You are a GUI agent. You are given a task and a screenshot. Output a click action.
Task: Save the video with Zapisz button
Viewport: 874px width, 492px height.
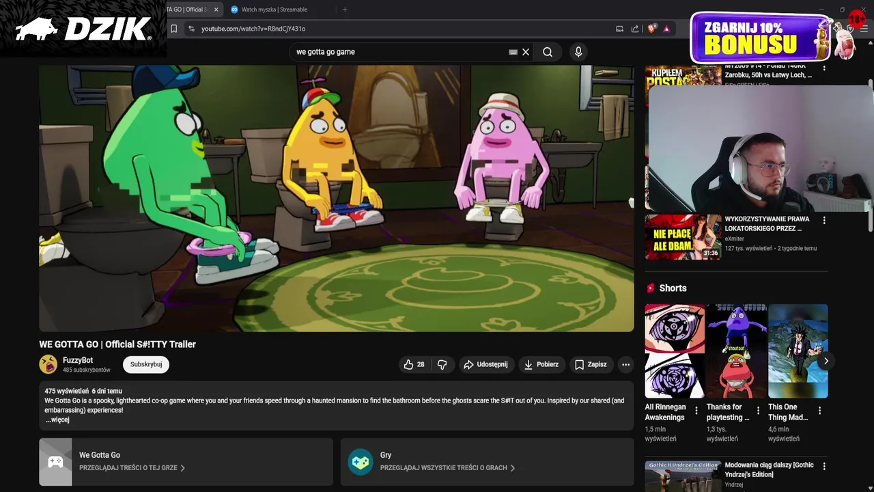click(x=591, y=365)
